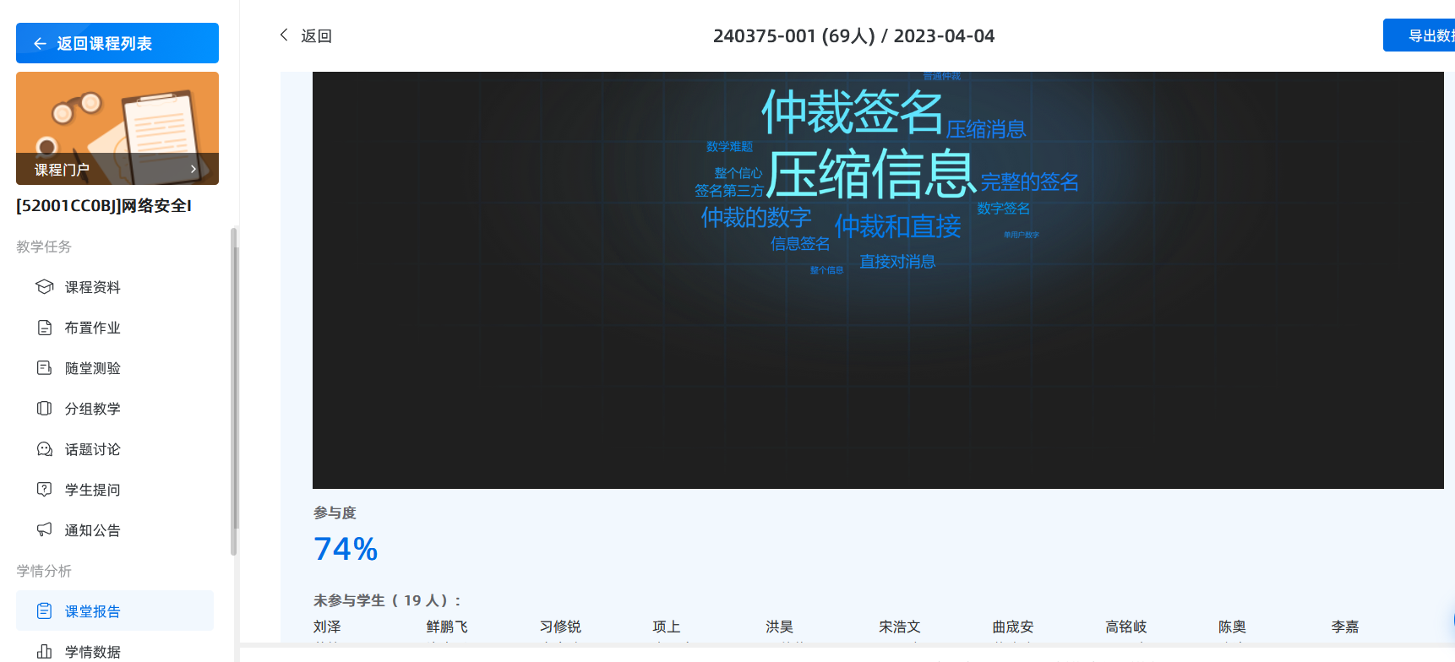
Task: Click the 布置作业 document icon
Action: [x=45, y=328]
